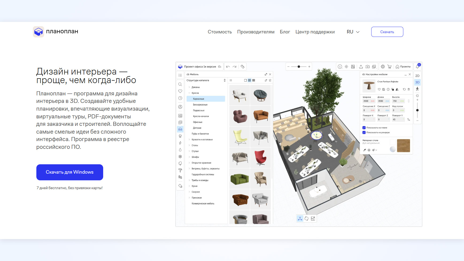
Task: Click the camera snapshot icon
Action: tap(368, 67)
